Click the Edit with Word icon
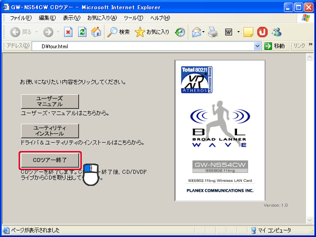 [x=229, y=32]
